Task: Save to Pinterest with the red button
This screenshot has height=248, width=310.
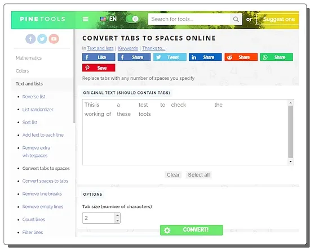Action: (99, 68)
